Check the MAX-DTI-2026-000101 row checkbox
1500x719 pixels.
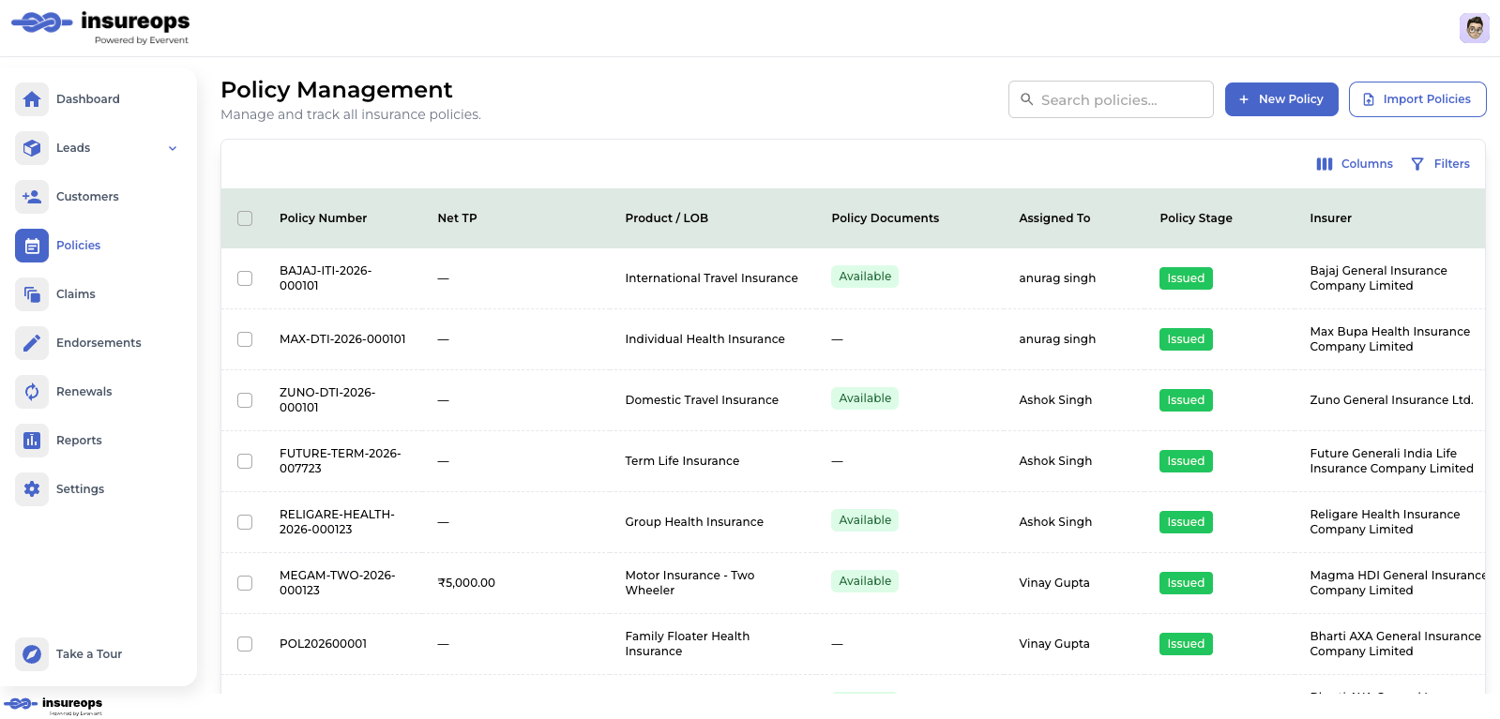(245, 339)
